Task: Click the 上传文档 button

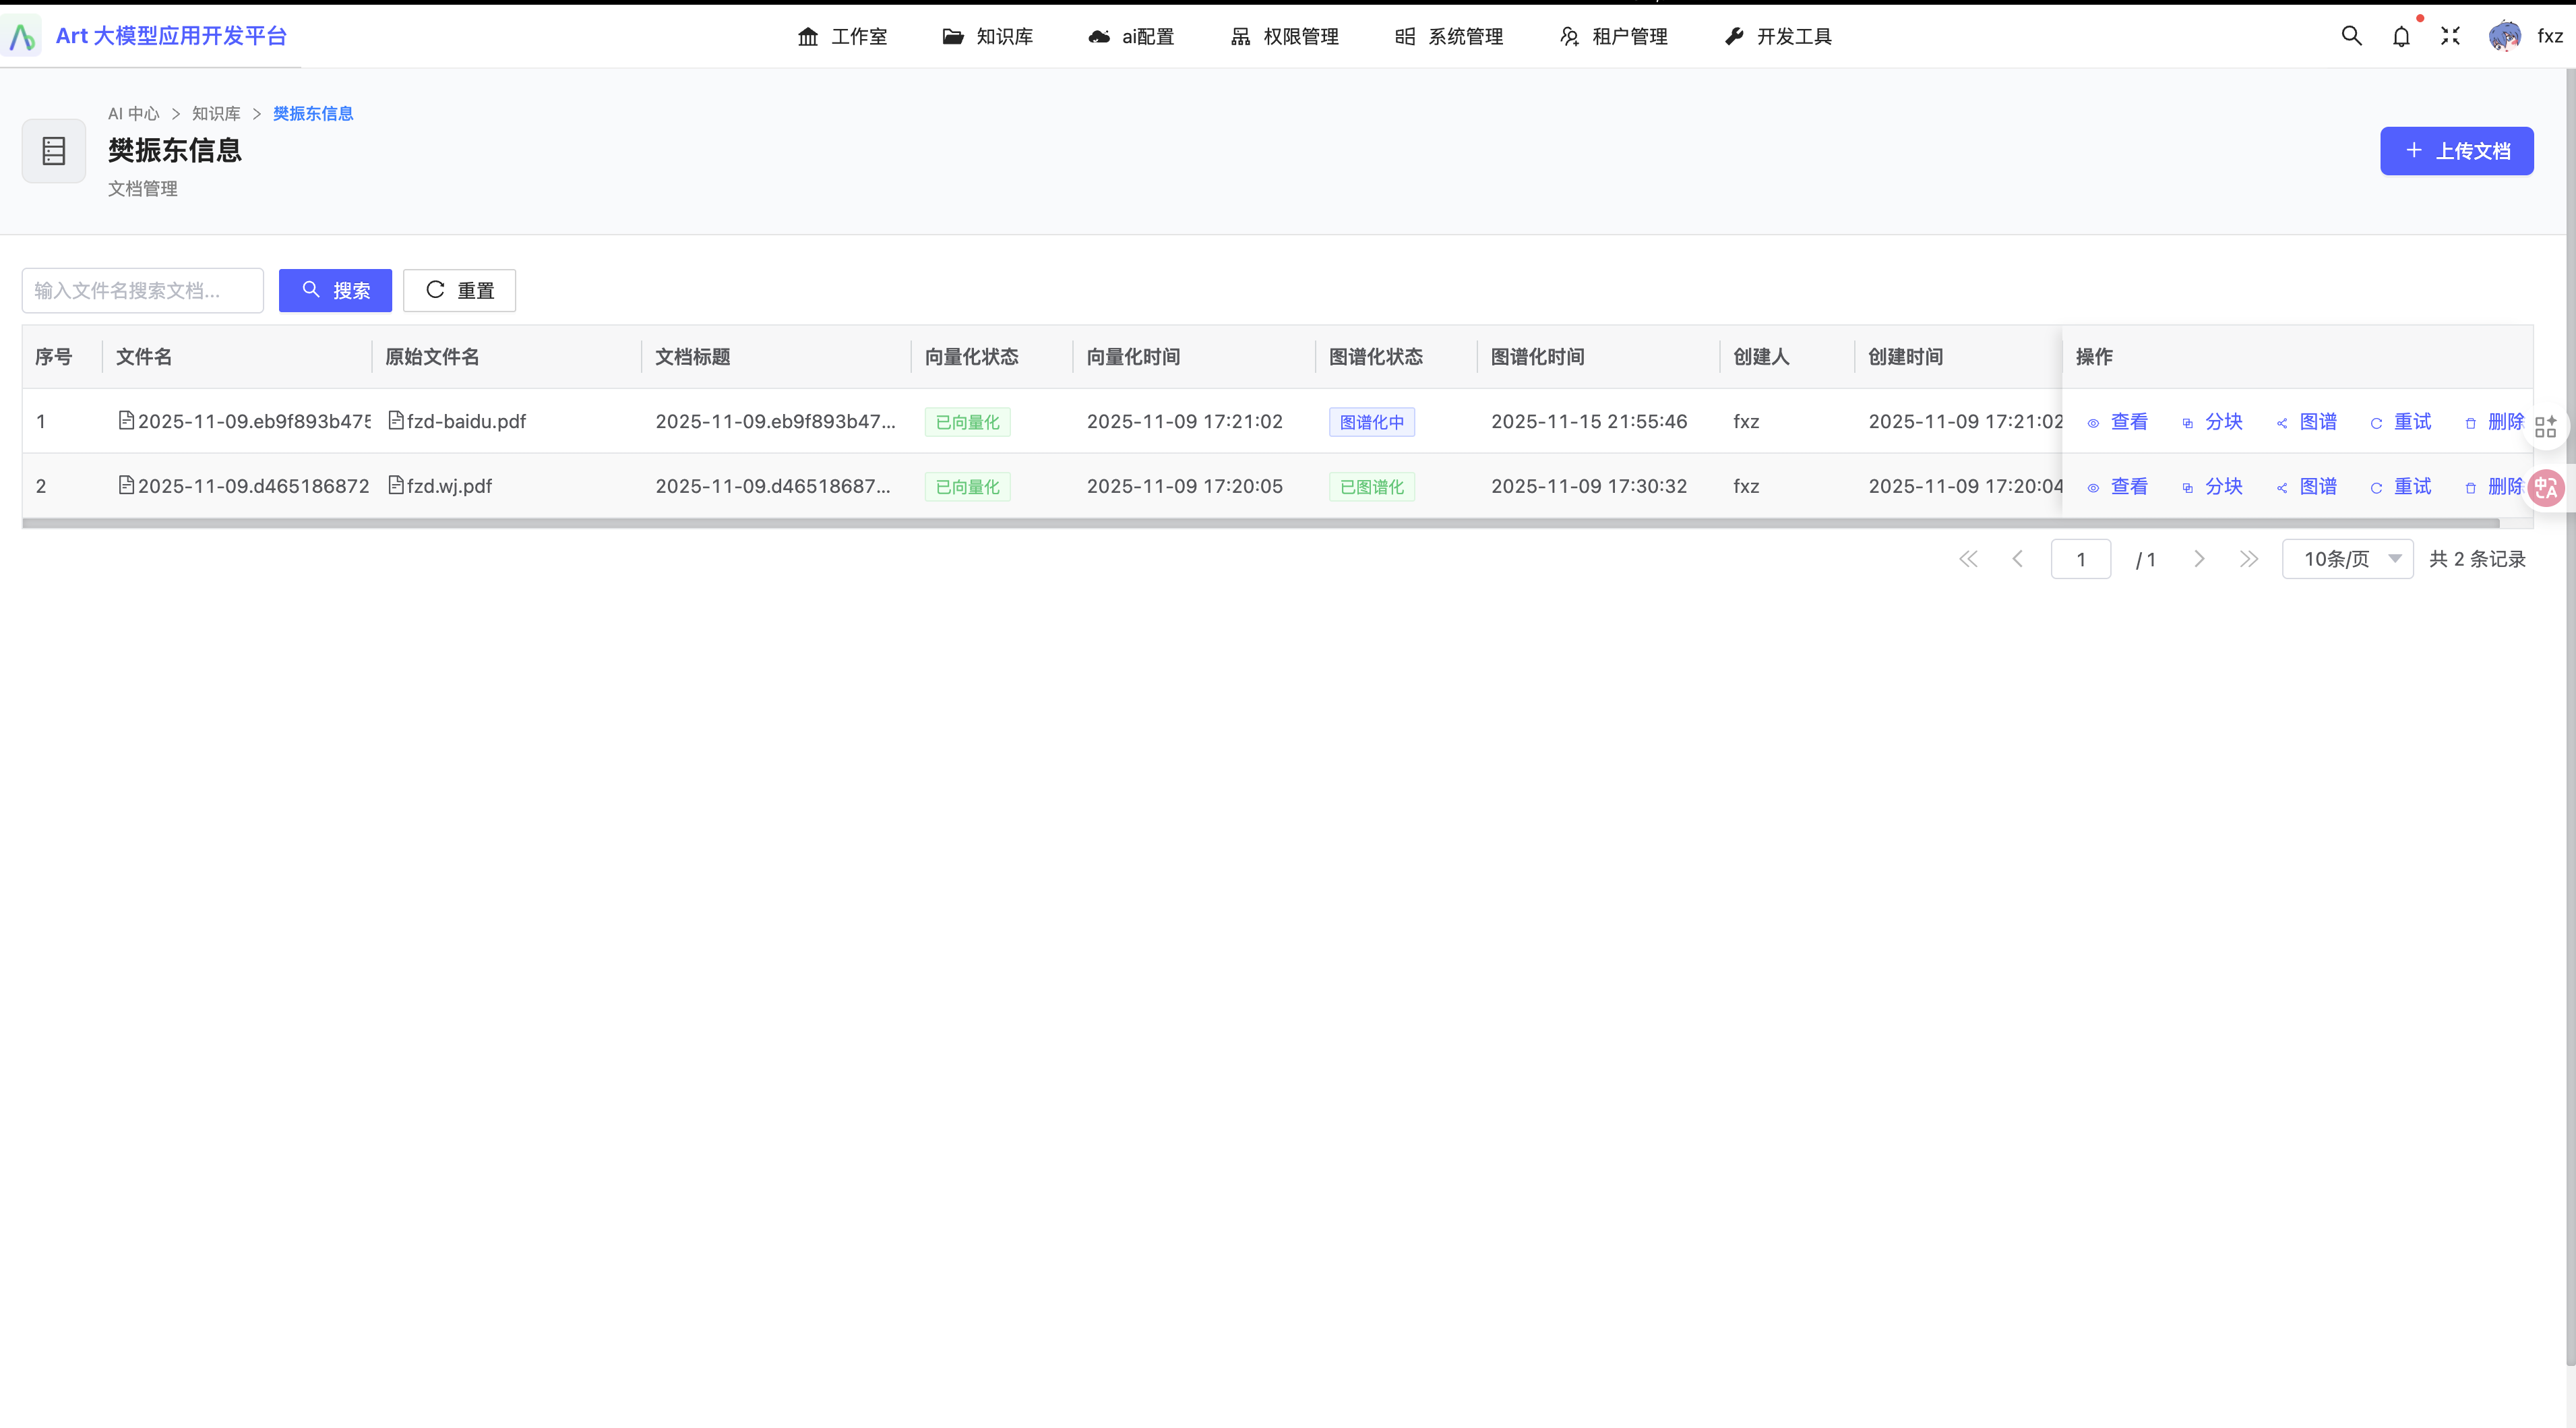Action: pos(2456,151)
